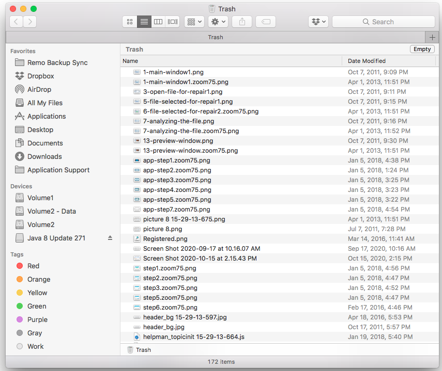Filter by the Work tag
This screenshot has width=442, height=371.
(x=36, y=346)
